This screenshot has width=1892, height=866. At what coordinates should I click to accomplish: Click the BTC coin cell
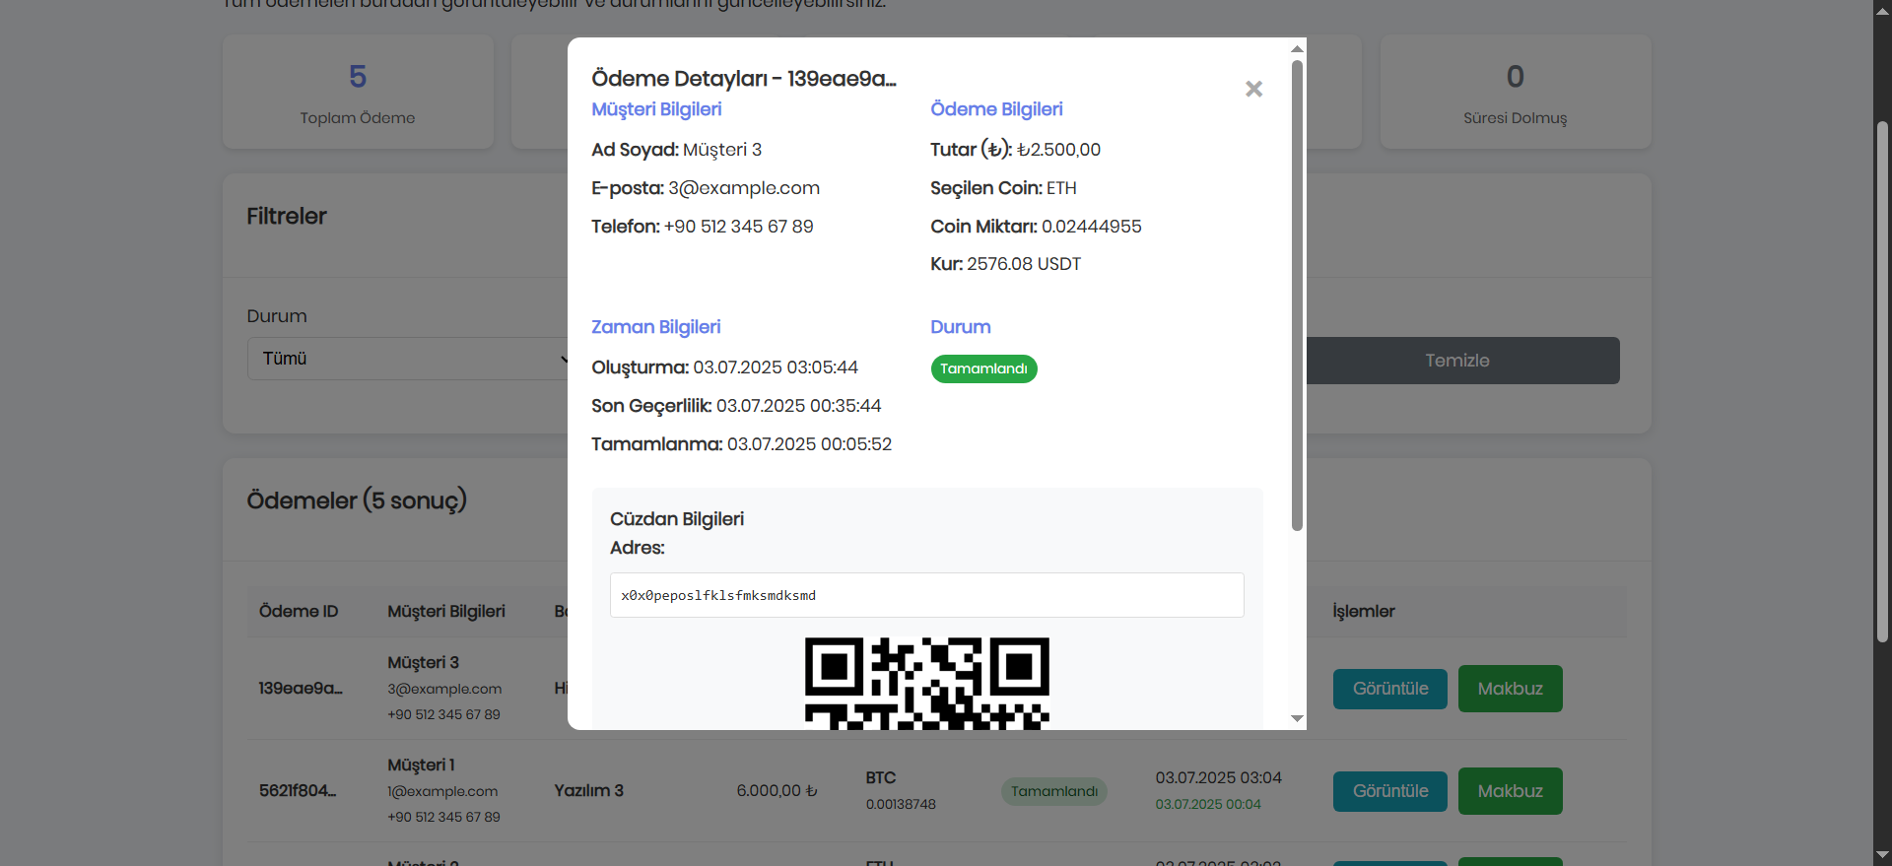pyautogui.click(x=881, y=778)
